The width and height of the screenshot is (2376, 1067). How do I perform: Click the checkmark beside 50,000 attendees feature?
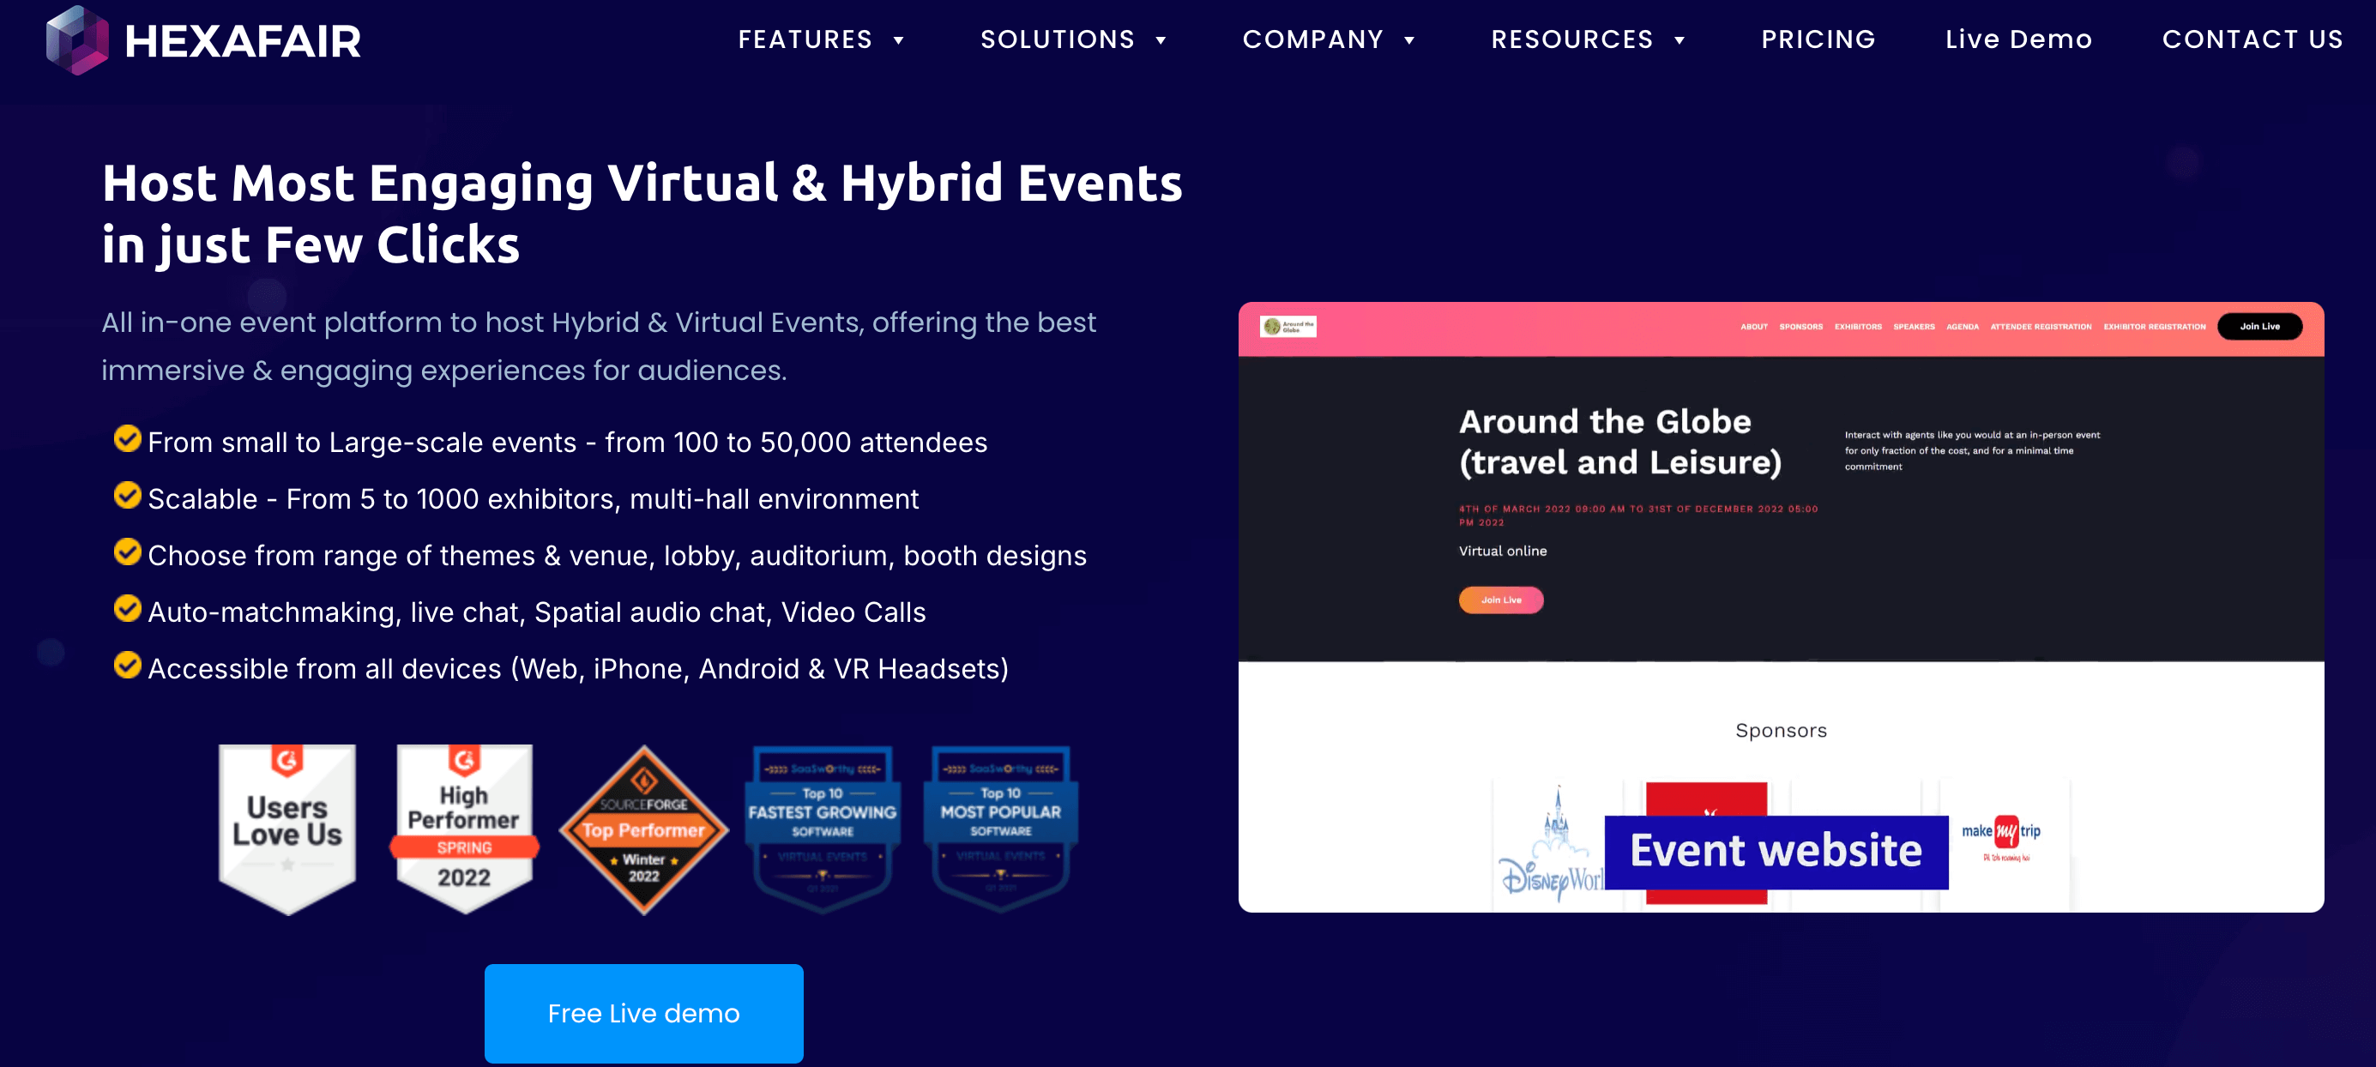coord(126,440)
